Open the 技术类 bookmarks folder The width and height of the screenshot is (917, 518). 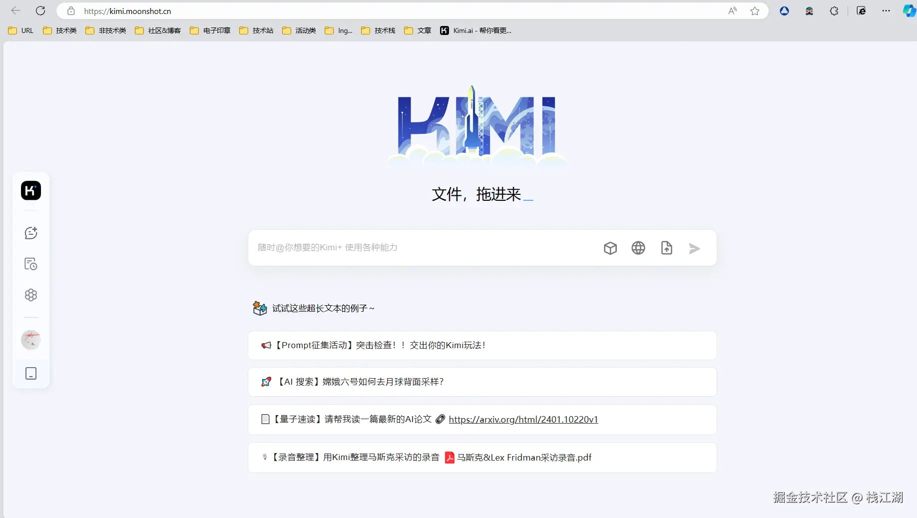[x=60, y=30]
